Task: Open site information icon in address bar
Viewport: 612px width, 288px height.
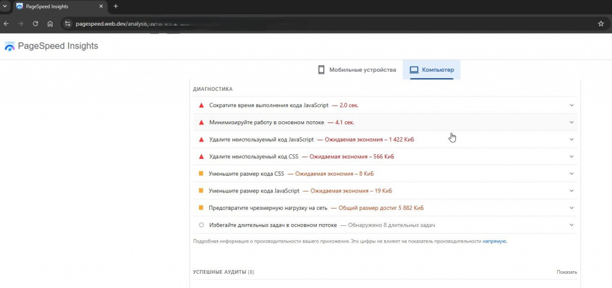Action: tap(68, 24)
